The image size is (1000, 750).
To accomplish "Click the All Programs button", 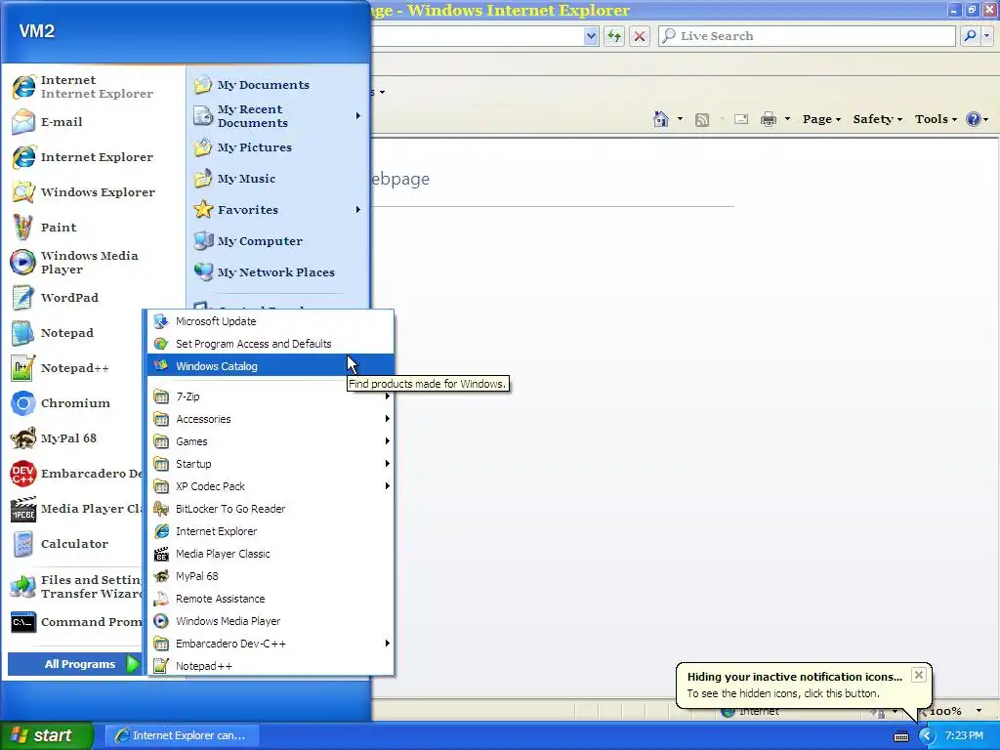I will pyautogui.click(x=75, y=664).
